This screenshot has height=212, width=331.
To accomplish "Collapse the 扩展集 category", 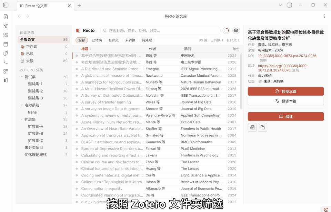I will tap(21, 119).
